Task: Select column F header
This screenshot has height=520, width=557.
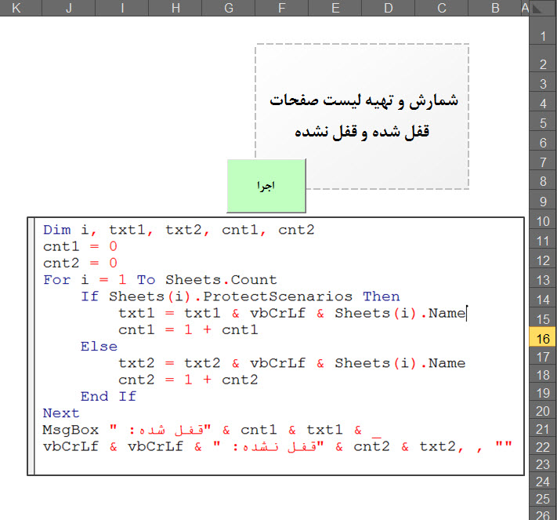Action: 281,8
